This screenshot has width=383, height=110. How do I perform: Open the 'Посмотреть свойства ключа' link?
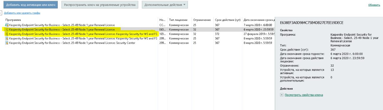(x=304, y=95)
